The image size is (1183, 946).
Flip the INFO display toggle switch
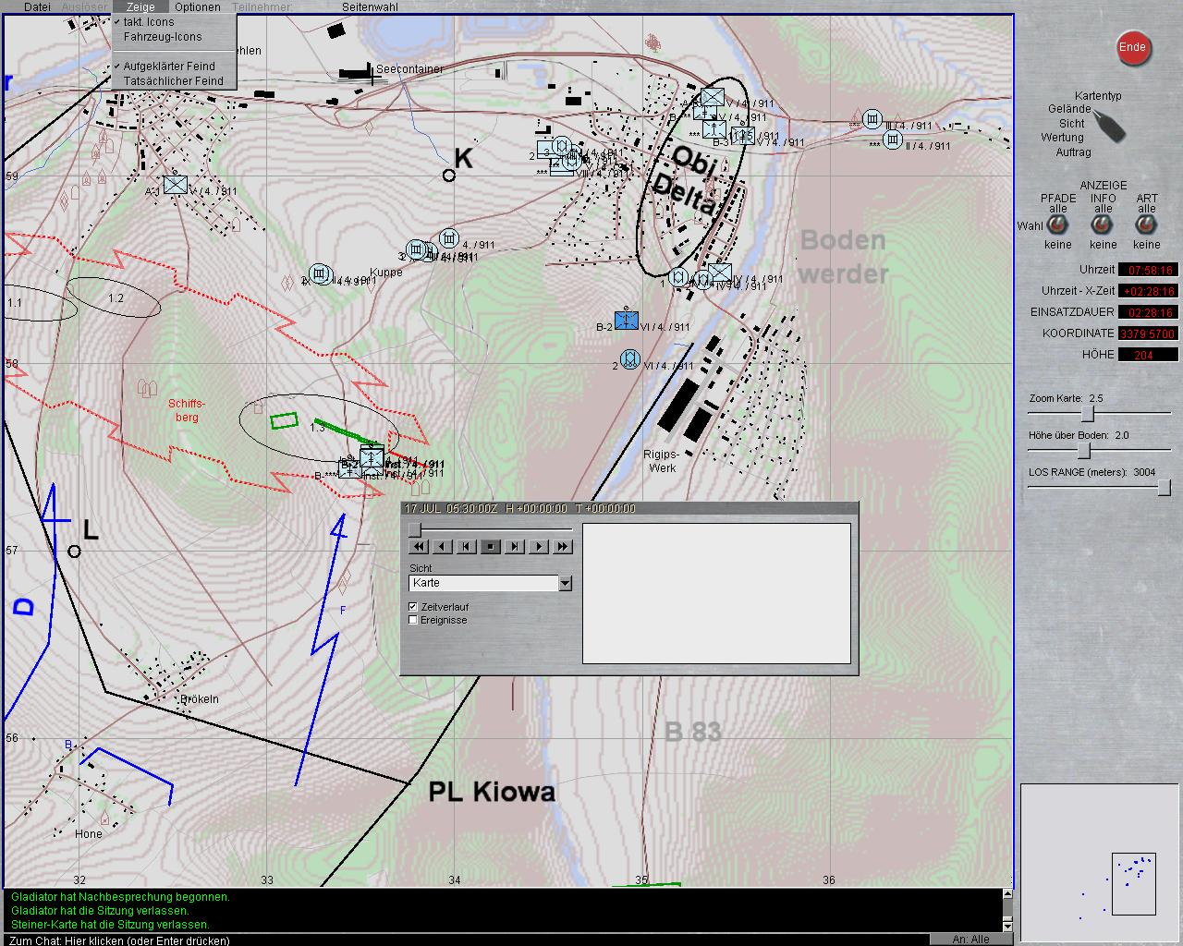tap(1103, 225)
